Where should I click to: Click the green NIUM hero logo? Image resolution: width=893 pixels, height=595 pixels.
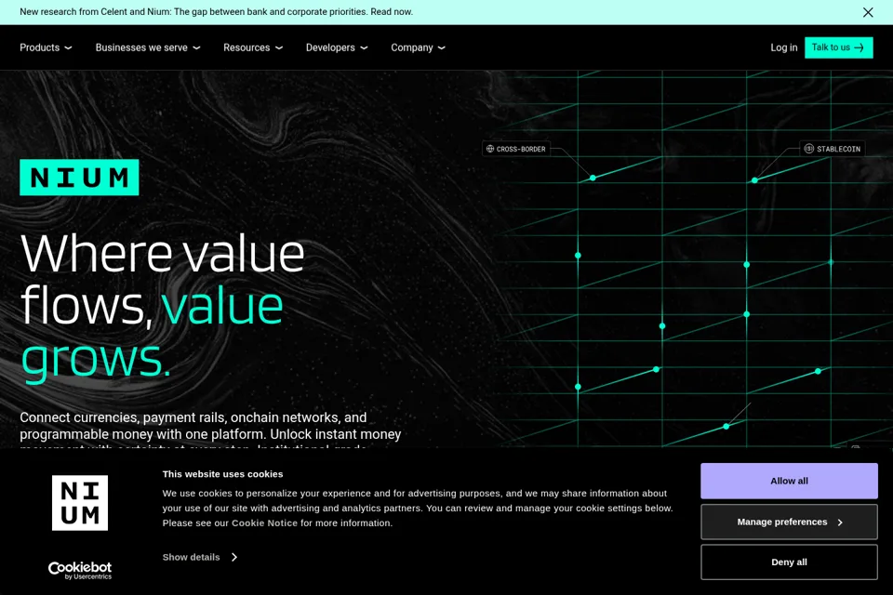[79, 177]
